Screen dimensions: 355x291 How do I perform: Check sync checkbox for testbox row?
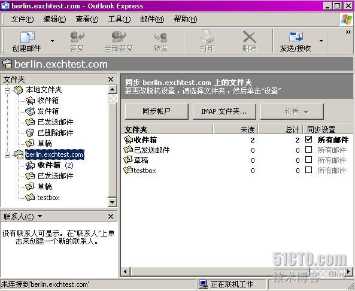[308, 170]
